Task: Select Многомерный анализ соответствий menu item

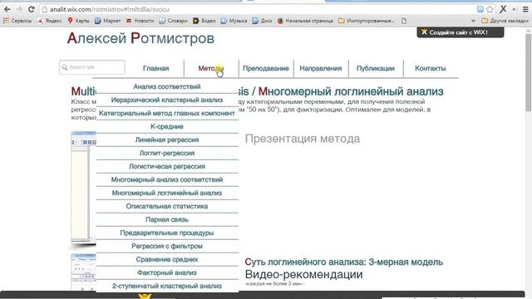Action: point(167,179)
